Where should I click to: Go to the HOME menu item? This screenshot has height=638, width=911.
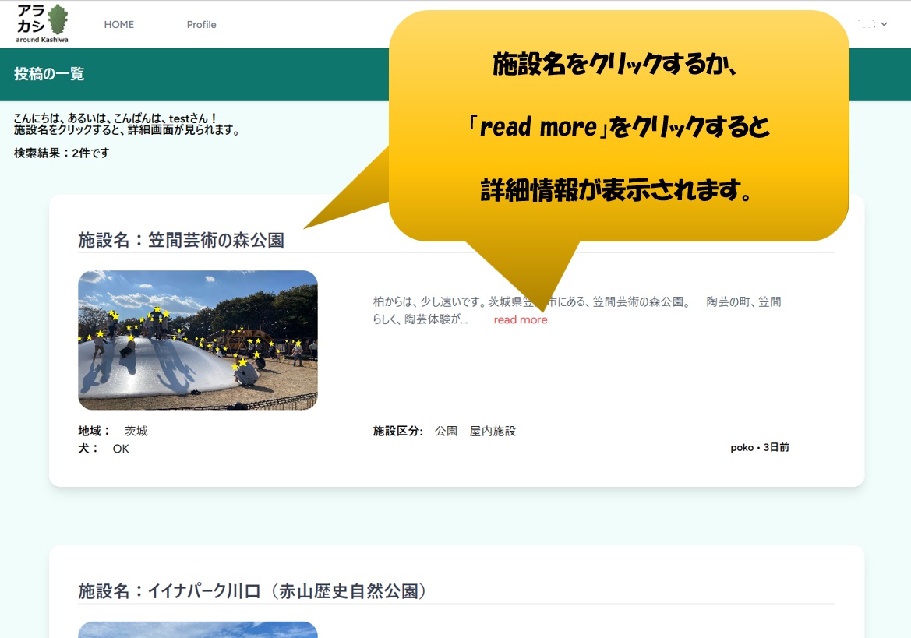coord(119,25)
